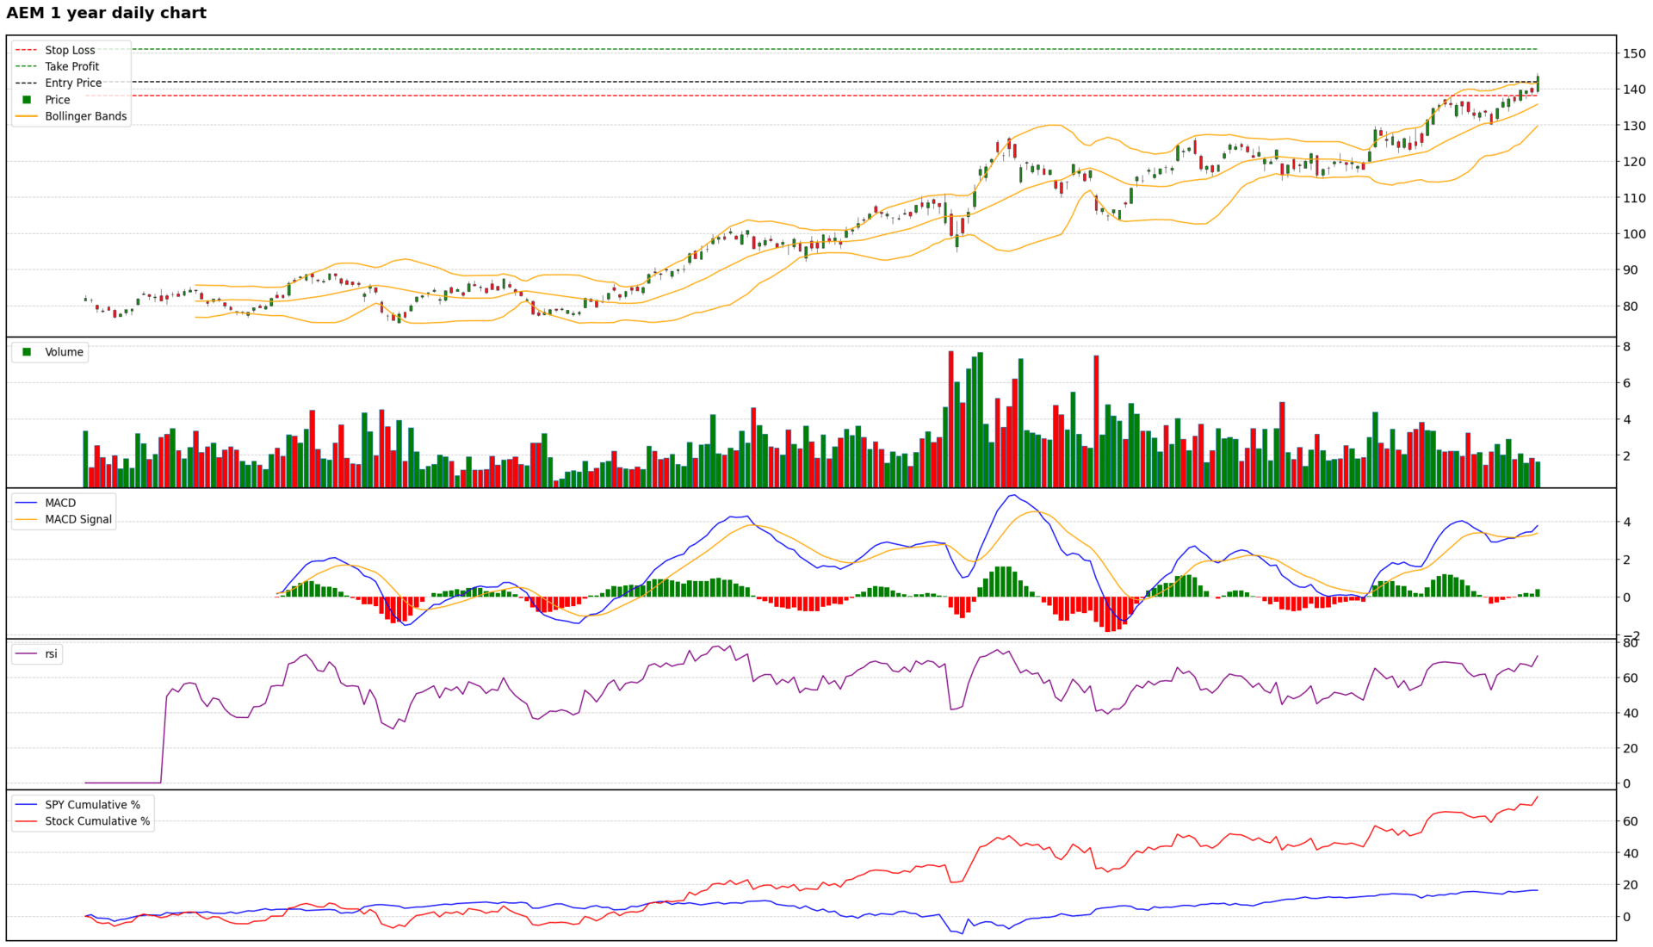This screenshot has height=947, width=1653.
Task: Click the 130 price axis label
Action: (x=1634, y=126)
